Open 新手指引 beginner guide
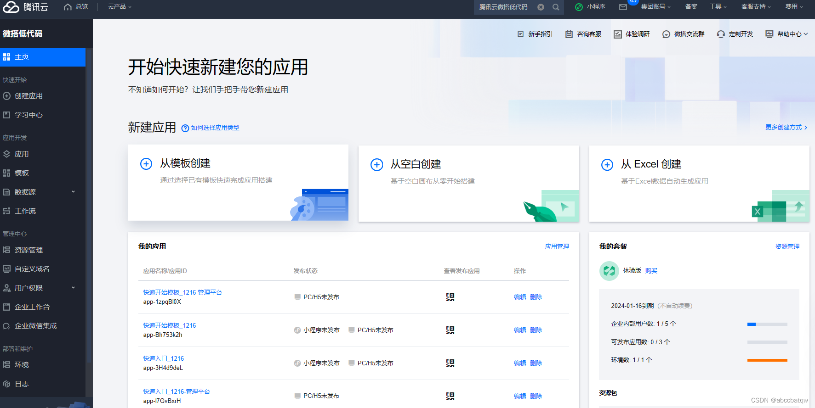 pos(535,34)
